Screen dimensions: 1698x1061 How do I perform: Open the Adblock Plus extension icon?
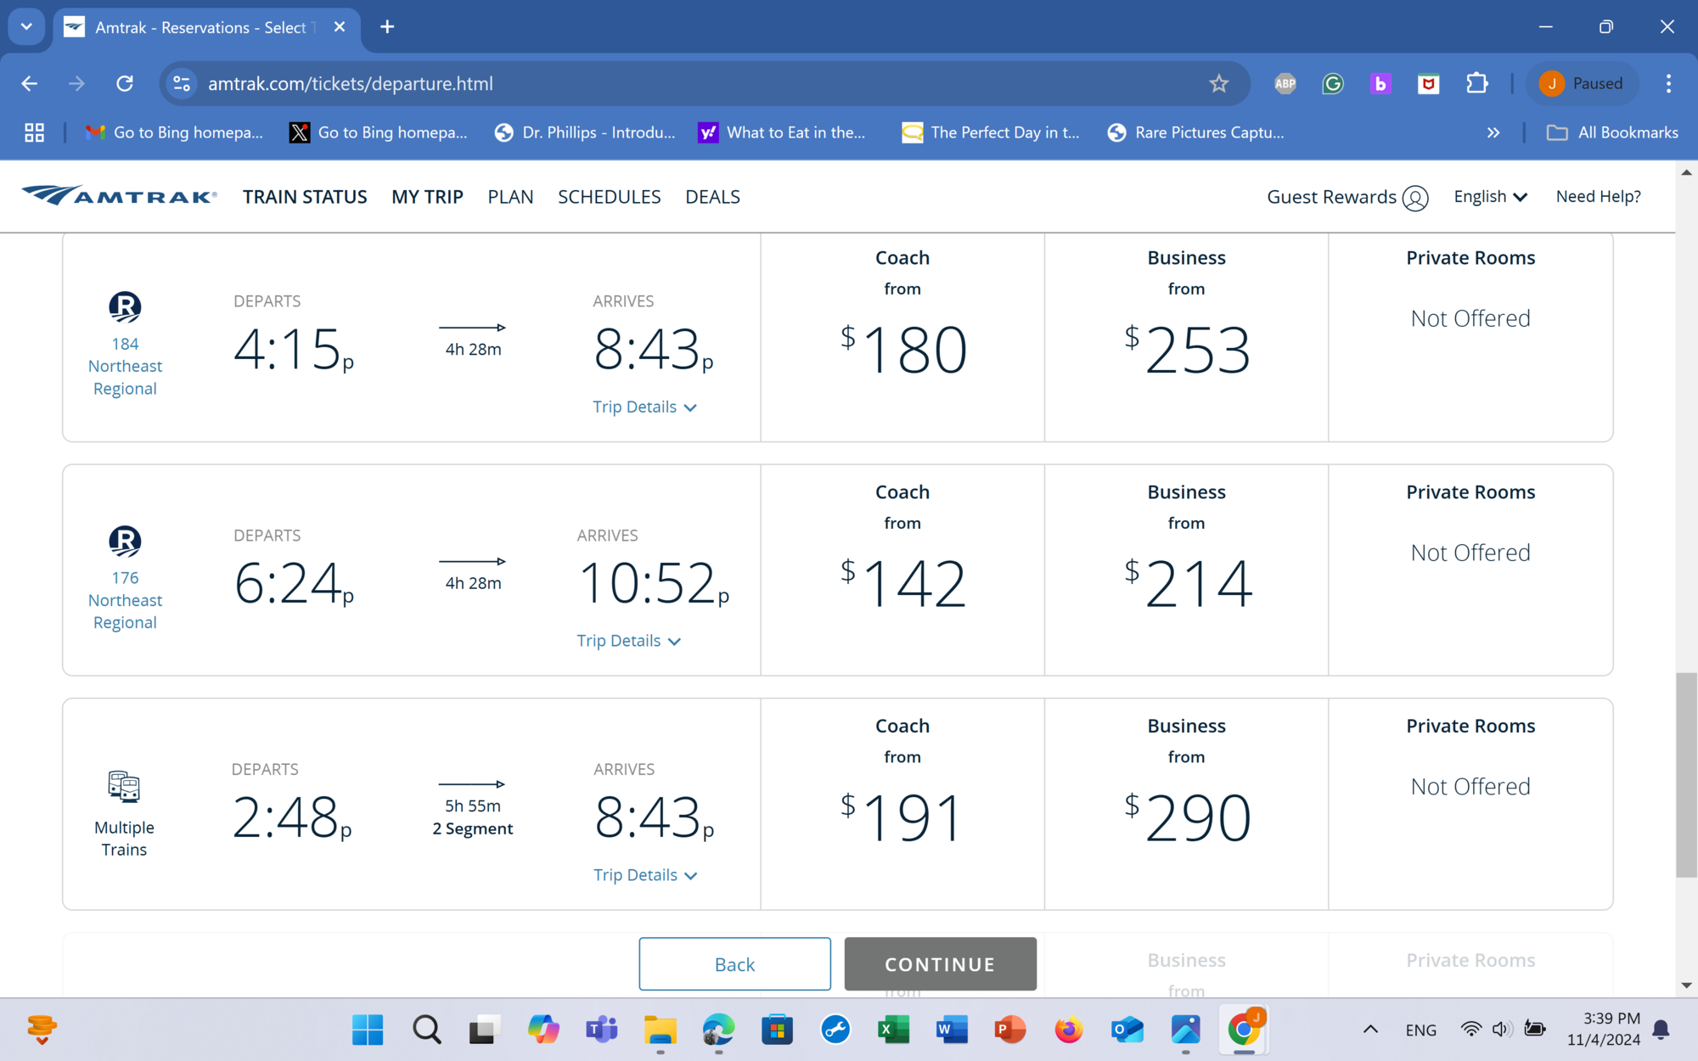tap(1285, 83)
